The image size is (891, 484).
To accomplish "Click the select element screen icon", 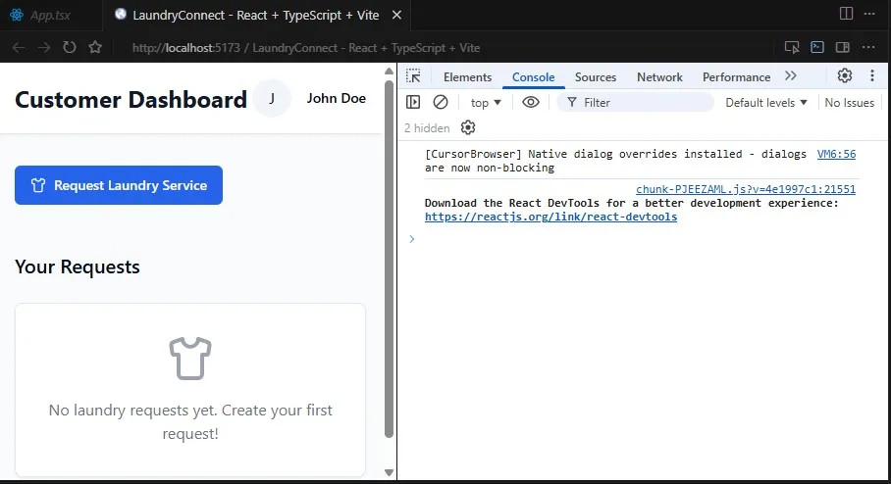I will (x=792, y=48).
